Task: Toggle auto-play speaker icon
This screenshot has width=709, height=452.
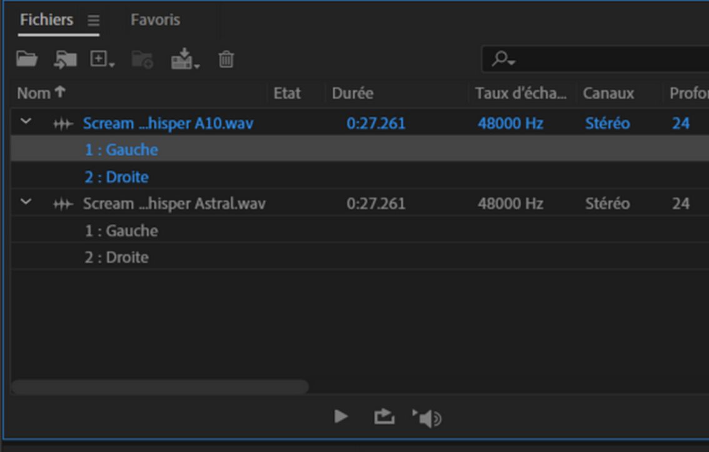Action: coord(427,418)
